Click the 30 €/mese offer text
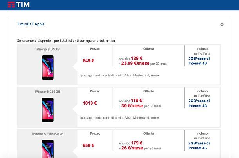The width and height of the screenshot is (239, 158). (132, 105)
